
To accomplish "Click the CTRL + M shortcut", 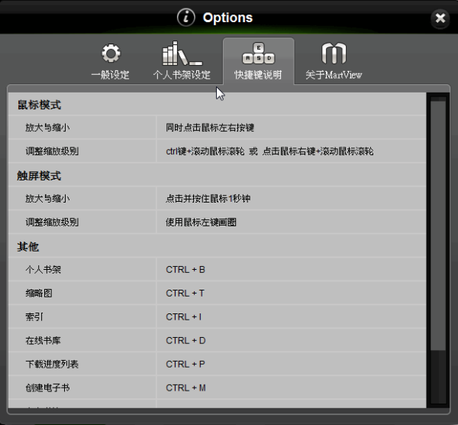I will point(185,388).
